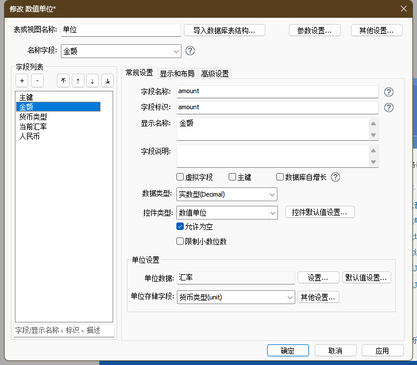Move selected field down one position

pyautogui.click(x=92, y=81)
